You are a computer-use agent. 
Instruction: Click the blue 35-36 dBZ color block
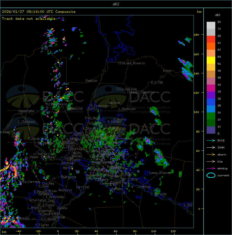(x=211, y=102)
